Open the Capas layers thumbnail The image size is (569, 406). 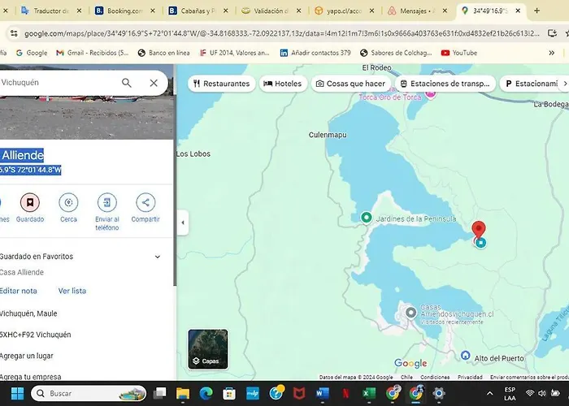point(208,349)
